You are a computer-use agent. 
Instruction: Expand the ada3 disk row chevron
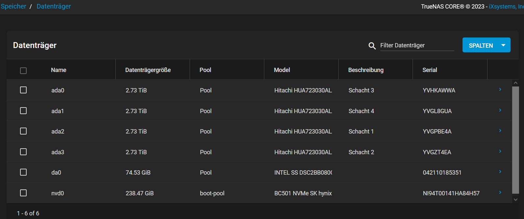pos(500,151)
